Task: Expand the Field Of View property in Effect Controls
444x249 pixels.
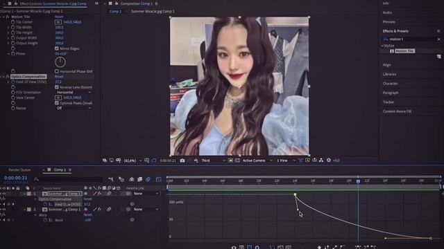Action: tap(8, 82)
